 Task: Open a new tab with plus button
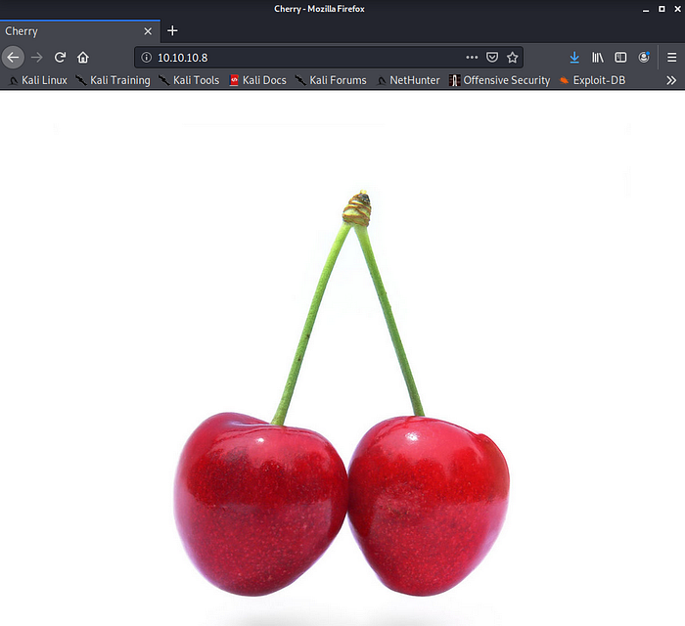click(172, 31)
